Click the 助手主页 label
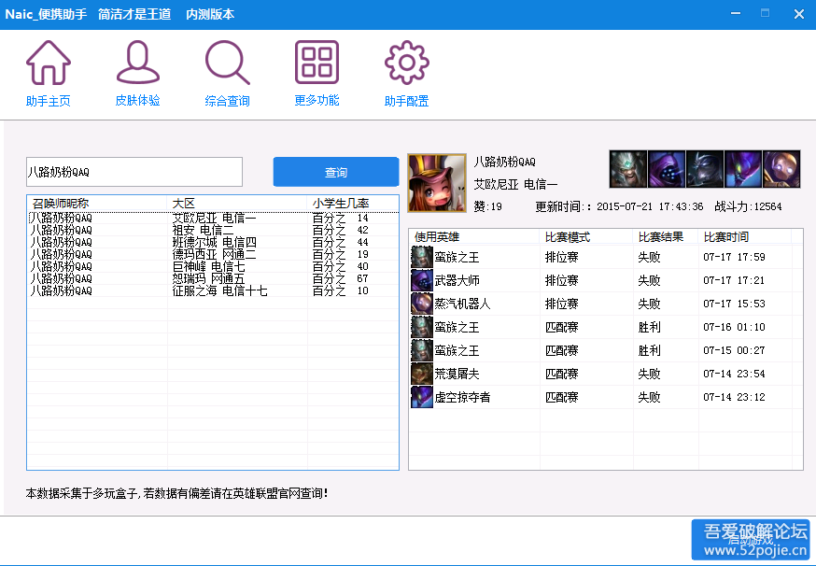Screen dimensions: 816x566 tap(49, 101)
